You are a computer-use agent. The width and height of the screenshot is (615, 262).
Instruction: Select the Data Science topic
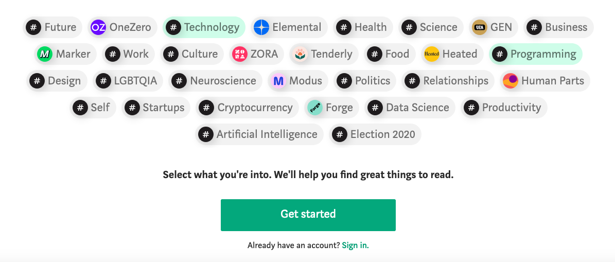[409, 108]
